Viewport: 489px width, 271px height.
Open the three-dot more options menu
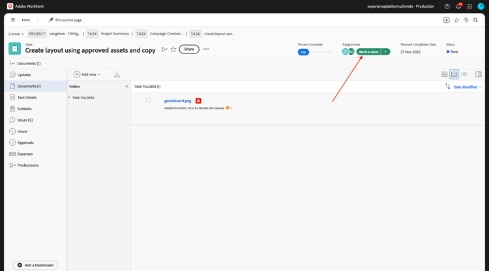coord(206,50)
